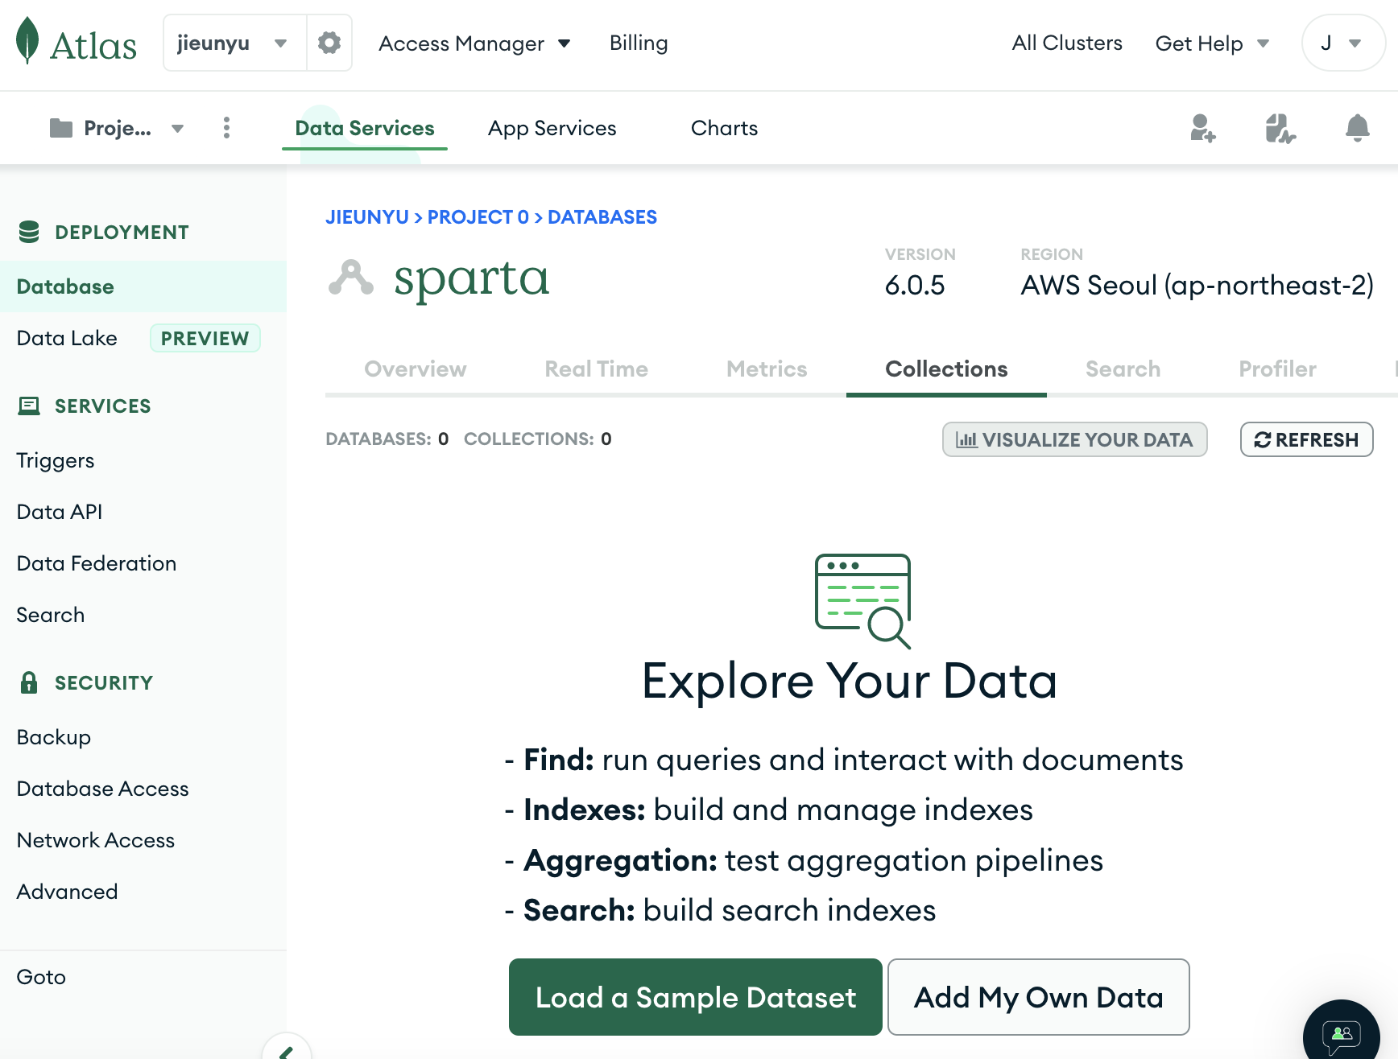Open the Charts tab

coord(725,128)
